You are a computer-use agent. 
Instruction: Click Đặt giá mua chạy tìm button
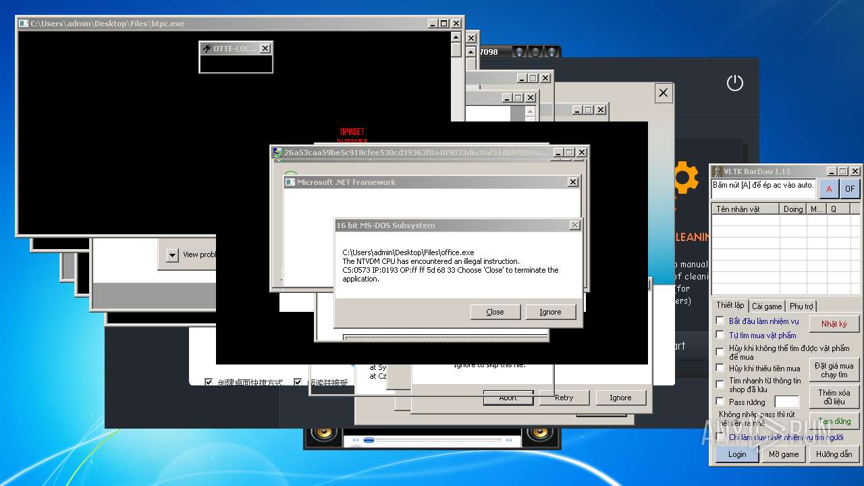tap(834, 370)
